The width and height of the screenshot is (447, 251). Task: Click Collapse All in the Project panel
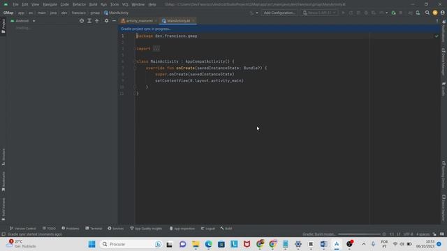[x=97, y=21]
